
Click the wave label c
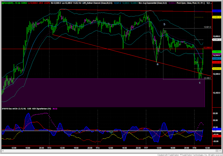point(200,83)
